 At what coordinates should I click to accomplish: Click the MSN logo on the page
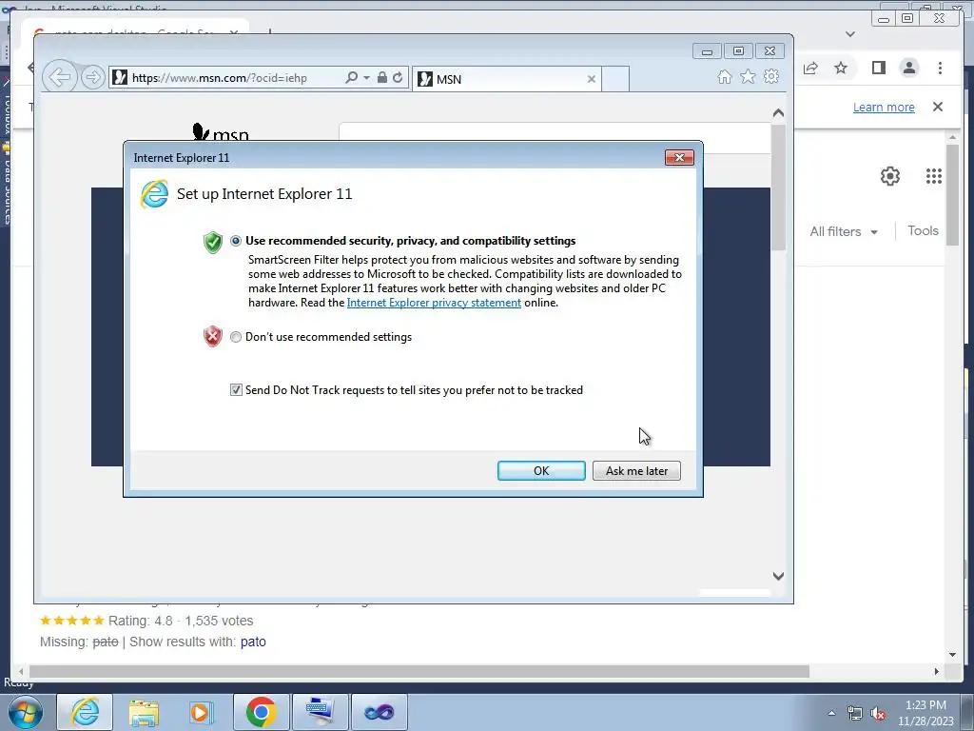[x=221, y=132]
